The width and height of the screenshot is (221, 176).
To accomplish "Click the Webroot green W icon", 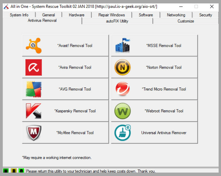I will [x=122, y=111].
